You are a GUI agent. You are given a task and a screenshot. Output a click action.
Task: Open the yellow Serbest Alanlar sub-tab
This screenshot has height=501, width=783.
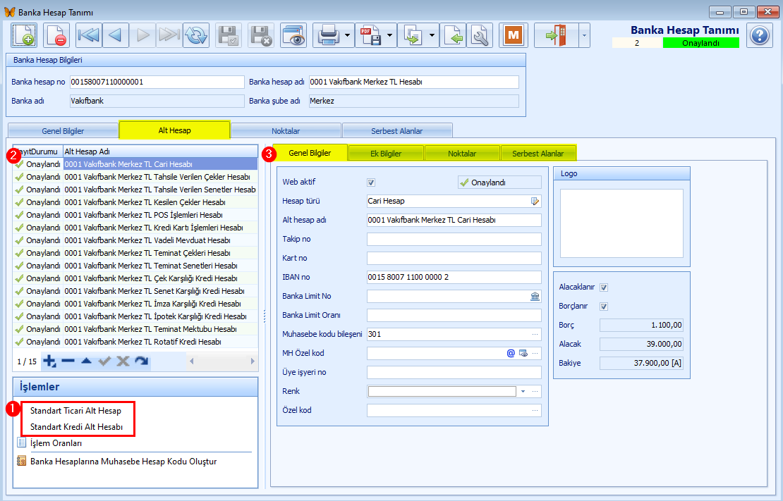pyautogui.click(x=538, y=153)
